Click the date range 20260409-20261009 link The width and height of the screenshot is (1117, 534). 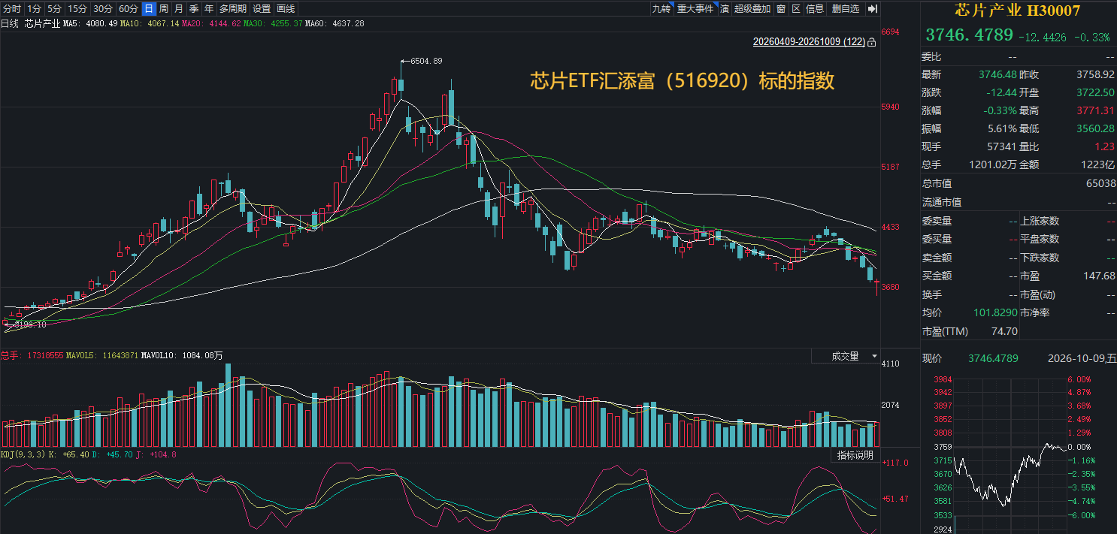point(809,43)
